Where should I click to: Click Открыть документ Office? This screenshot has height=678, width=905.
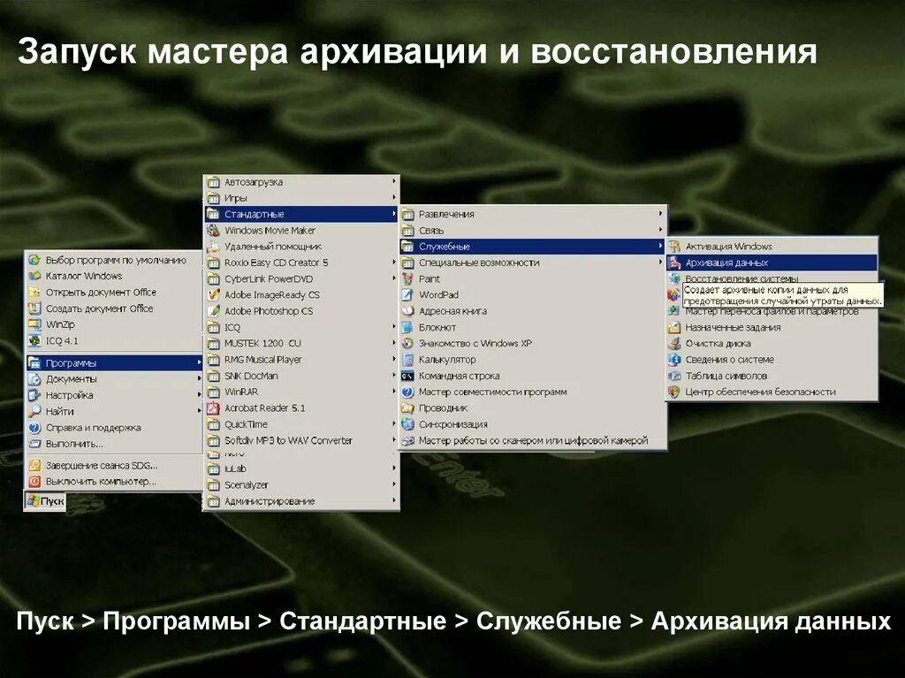[x=114, y=293]
